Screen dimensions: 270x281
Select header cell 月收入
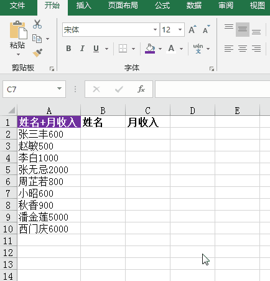point(147,122)
